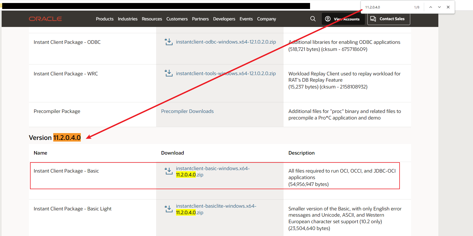Open the Events menu
Viewport: 473px width, 236px height.
[246, 19]
